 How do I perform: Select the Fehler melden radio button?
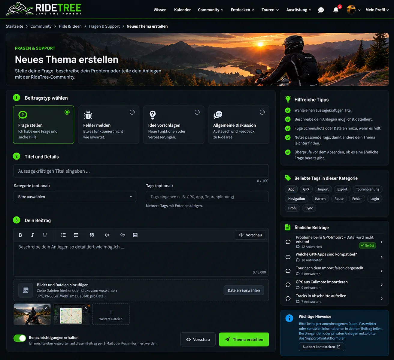coord(132,112)
